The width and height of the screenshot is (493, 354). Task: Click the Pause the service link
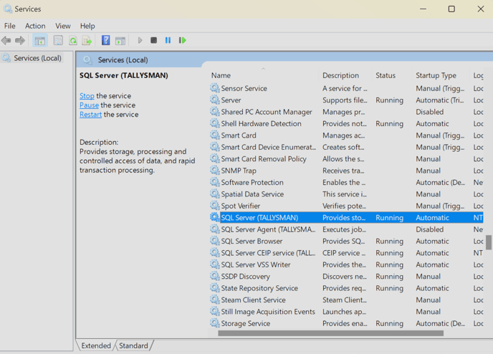coord(89,105)
